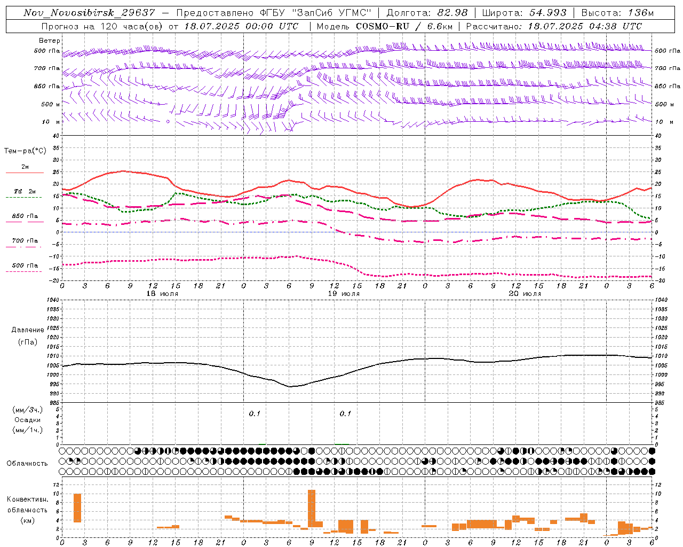Click the left 850 гПа wind level label
Image resolution: width=683 pixels, height=547 pixels.
47,87
